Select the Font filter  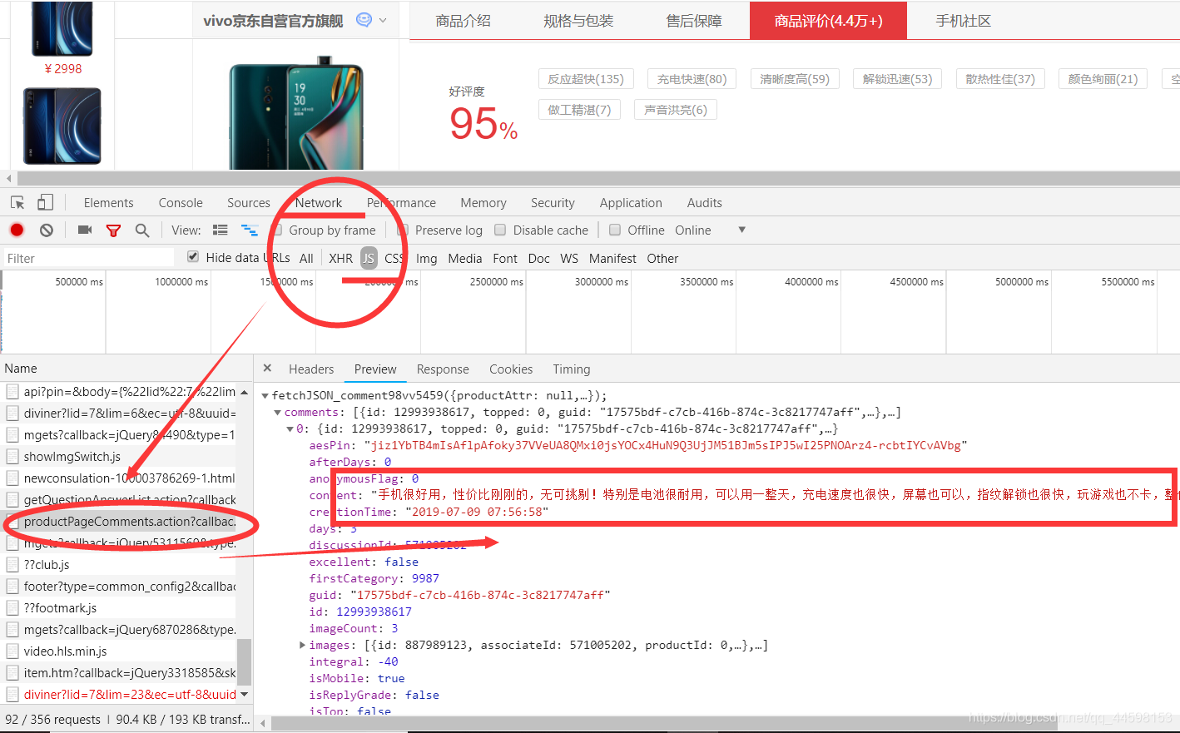click(x=505, y=259)
